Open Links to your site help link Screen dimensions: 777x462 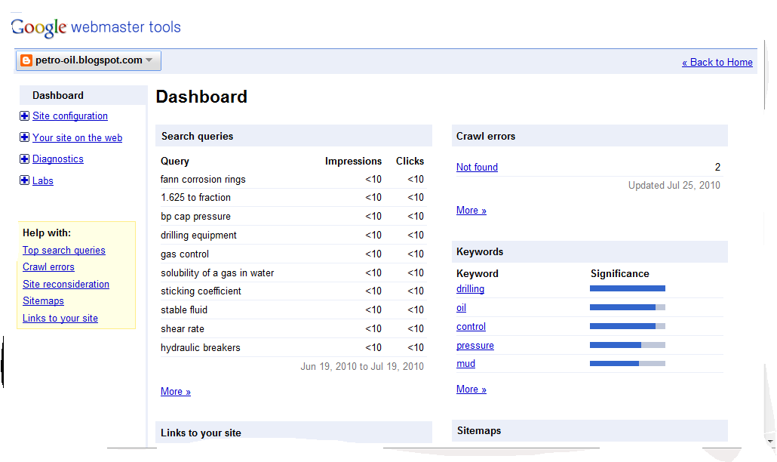tap(60, 319)
